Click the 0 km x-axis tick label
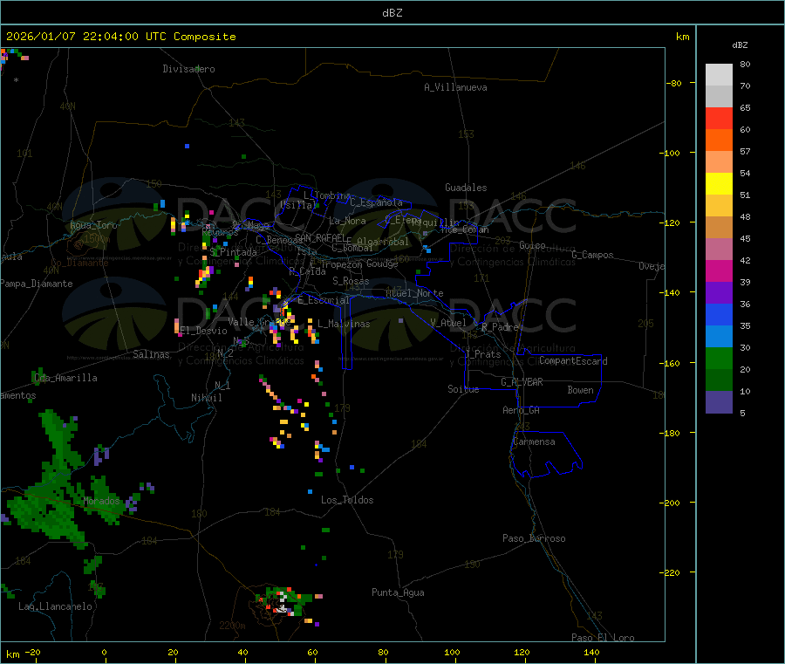Image resolution: width=785 pixels, height=664 pixels. point(104,653)
